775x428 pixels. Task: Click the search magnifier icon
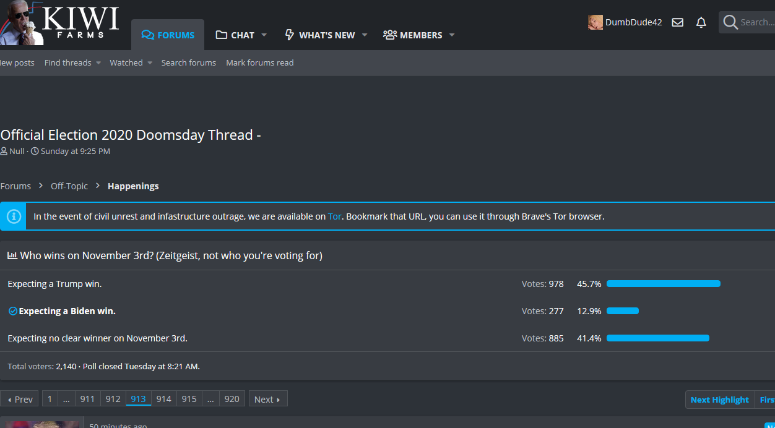coord(730,22)
